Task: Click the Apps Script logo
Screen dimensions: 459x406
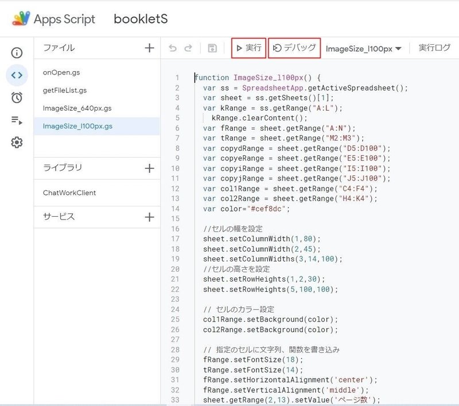Action: [x=21, y=18]
